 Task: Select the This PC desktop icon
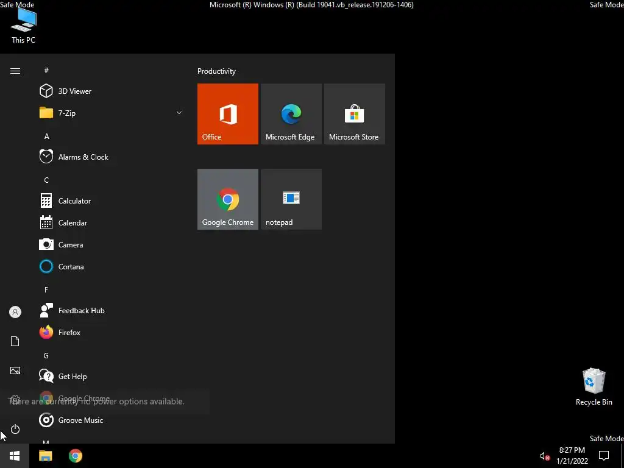click(24, 26)
